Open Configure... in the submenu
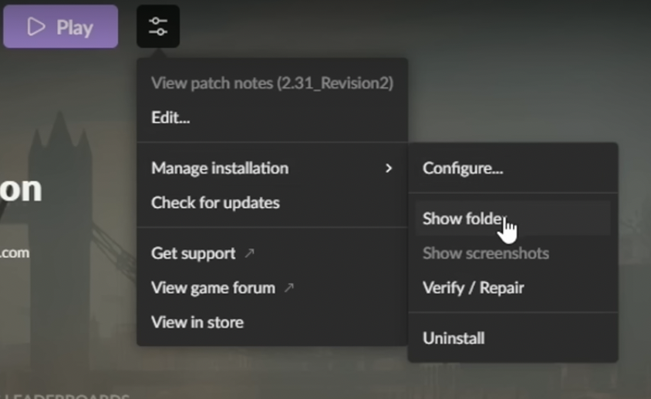 click(463, 168)
